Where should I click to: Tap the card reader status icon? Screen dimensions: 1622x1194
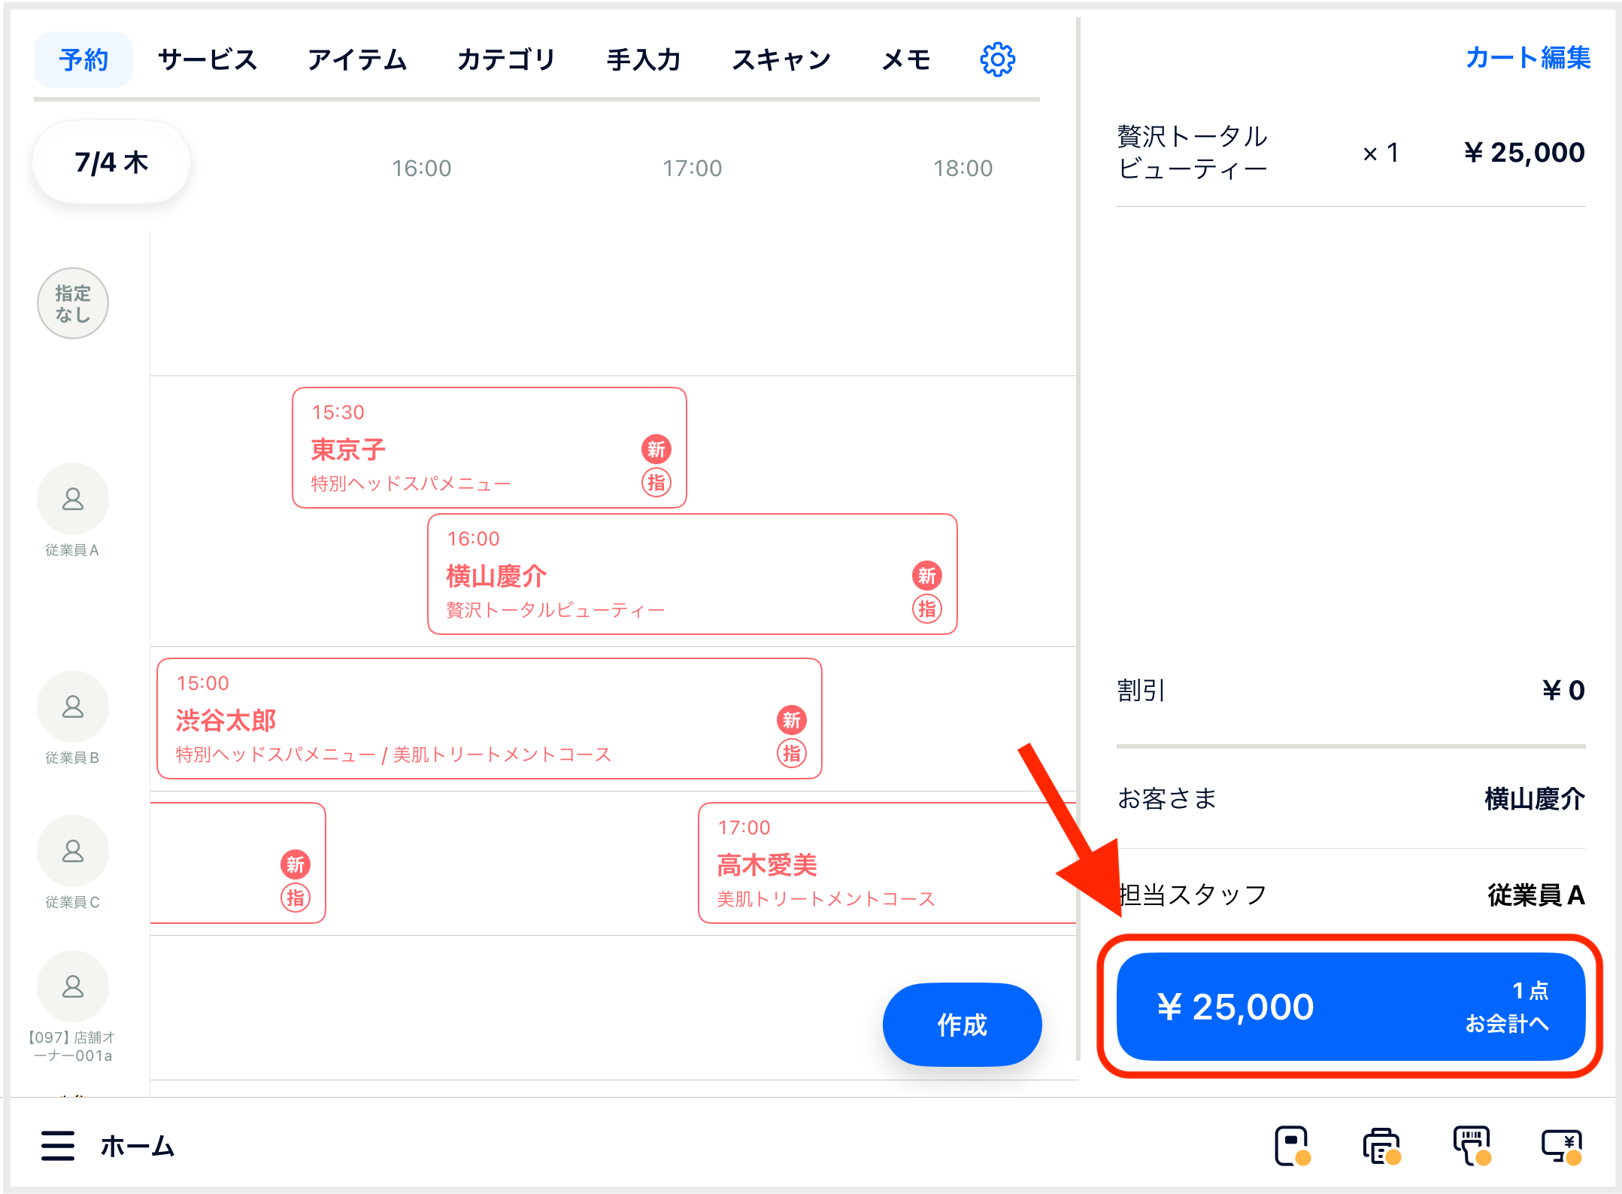1292,1146
